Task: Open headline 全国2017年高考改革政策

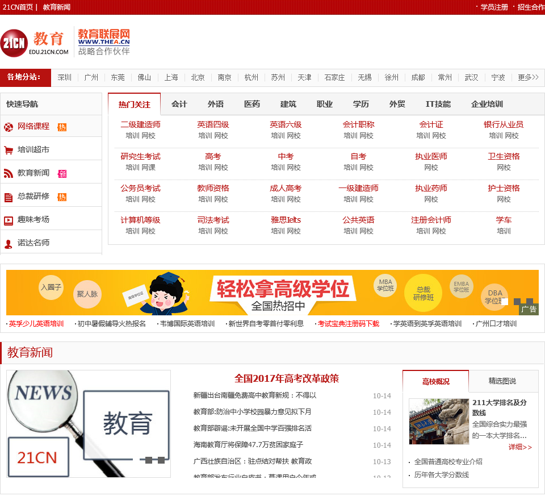Action: pos(287,378)
